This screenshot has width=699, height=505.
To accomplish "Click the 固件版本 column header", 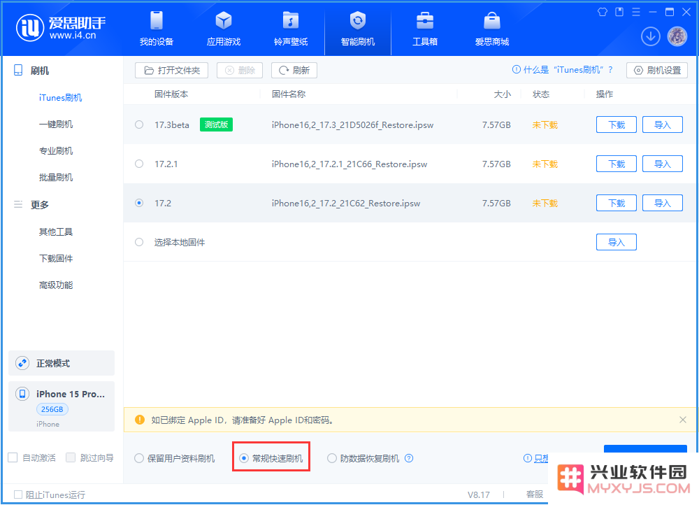I will coord(171,94).
